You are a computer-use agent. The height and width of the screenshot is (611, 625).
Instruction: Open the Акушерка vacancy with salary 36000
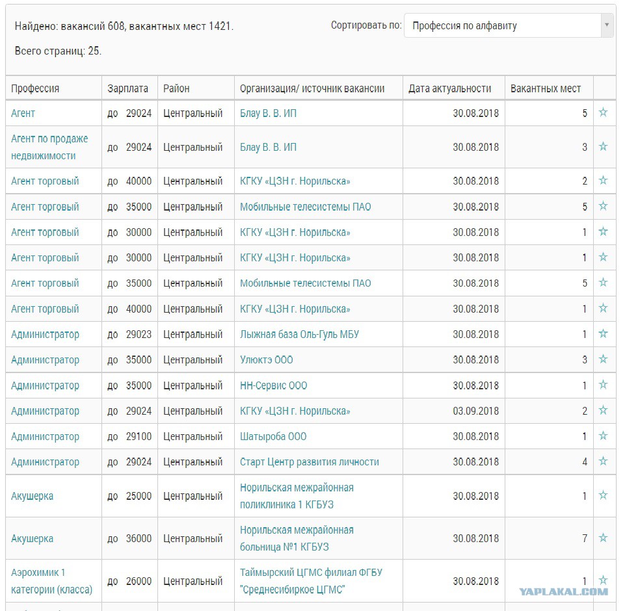coord(32,538)
